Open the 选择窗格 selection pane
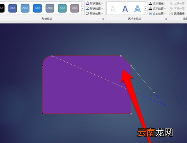This screenshot has height=143, width=187. (x=177, y=13)
